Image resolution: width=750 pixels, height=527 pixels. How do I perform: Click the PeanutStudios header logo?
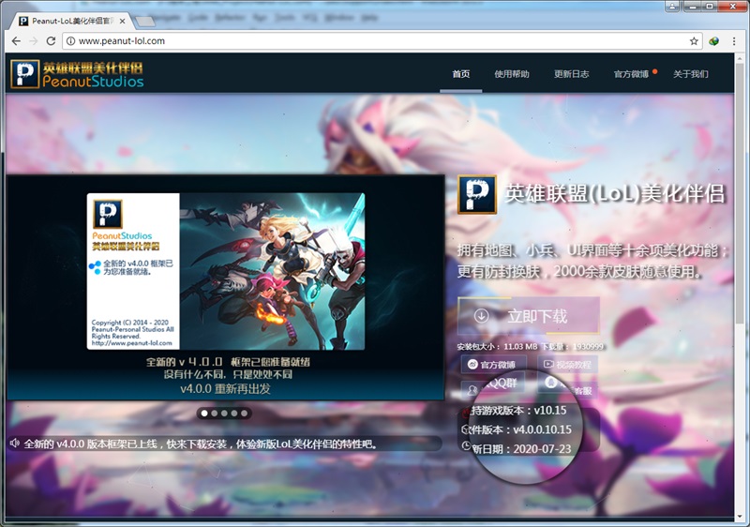coord(77,74)
